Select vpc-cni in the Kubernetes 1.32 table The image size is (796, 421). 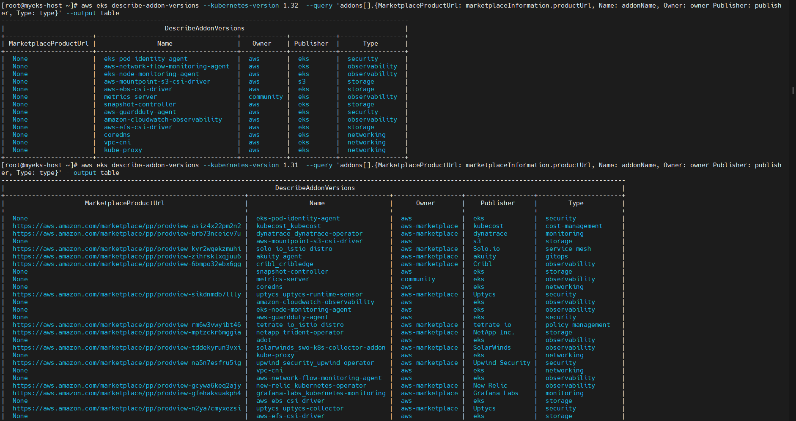coord(117,142)
